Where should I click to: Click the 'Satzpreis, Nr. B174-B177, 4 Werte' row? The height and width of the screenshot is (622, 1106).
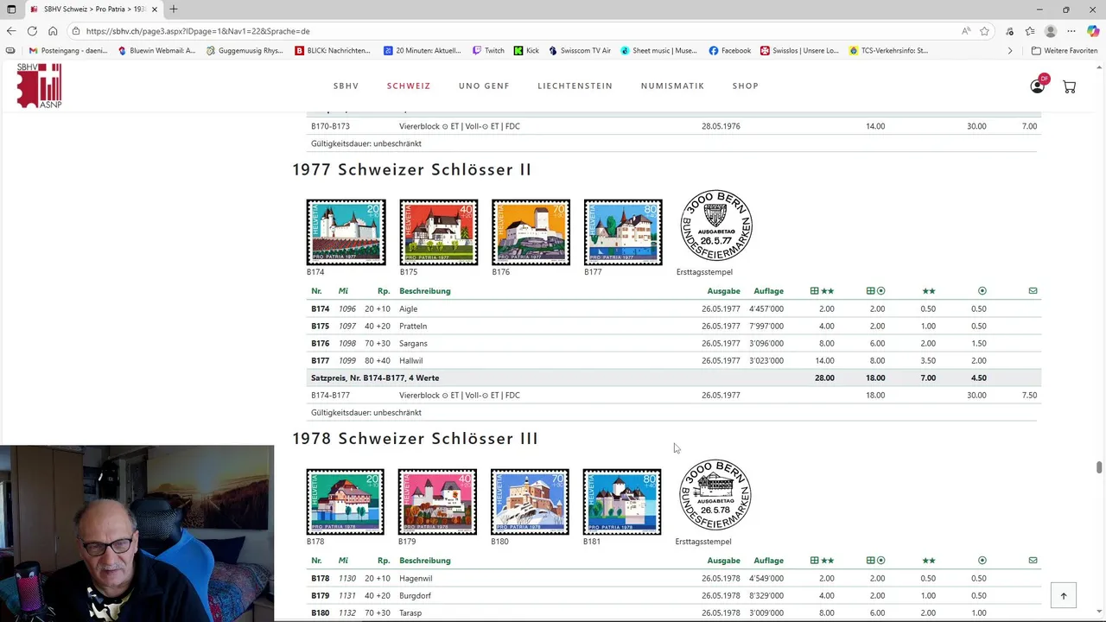tap(674, 378)
